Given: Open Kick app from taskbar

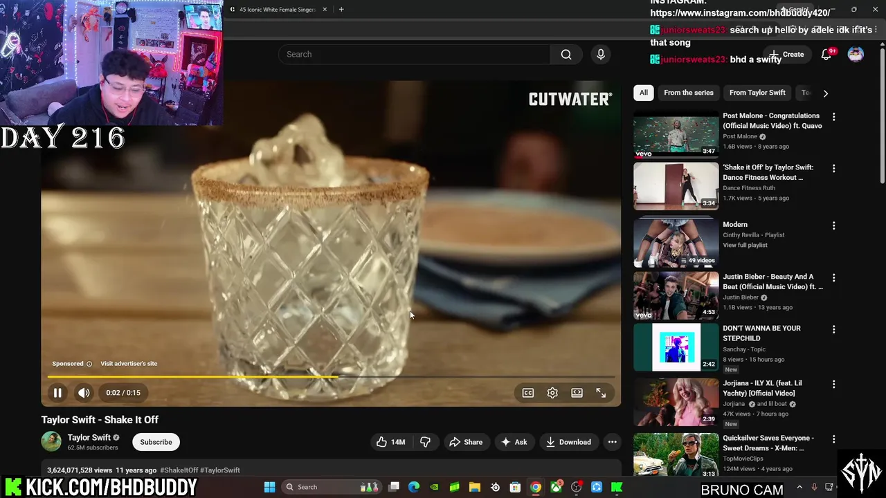Looking at the screenshot, I should pyautogui.click(x=617, y=488).
